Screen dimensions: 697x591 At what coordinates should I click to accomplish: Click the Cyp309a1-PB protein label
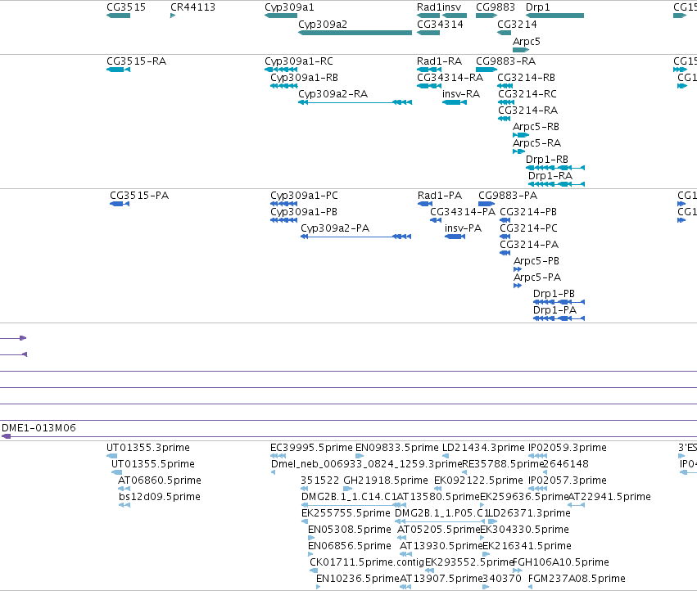click(304, 212)
